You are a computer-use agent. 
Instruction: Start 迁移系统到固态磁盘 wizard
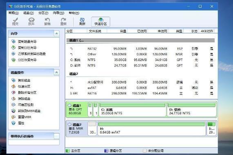tap(32, 54)
